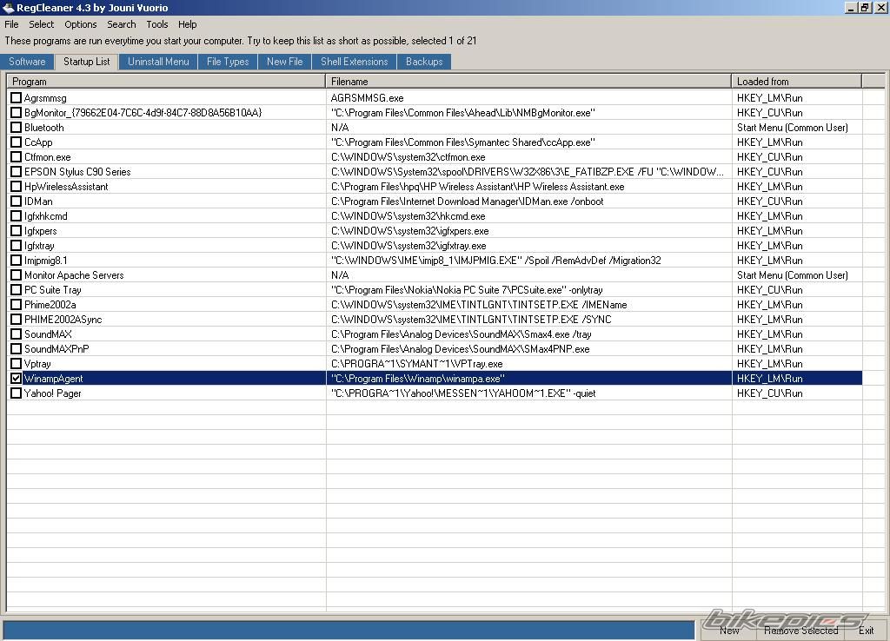This screenshot has width=890, height=641.
Task: Switch to the Shell Extensions tab
Action: pyautogui.click(x=355, y=62)
